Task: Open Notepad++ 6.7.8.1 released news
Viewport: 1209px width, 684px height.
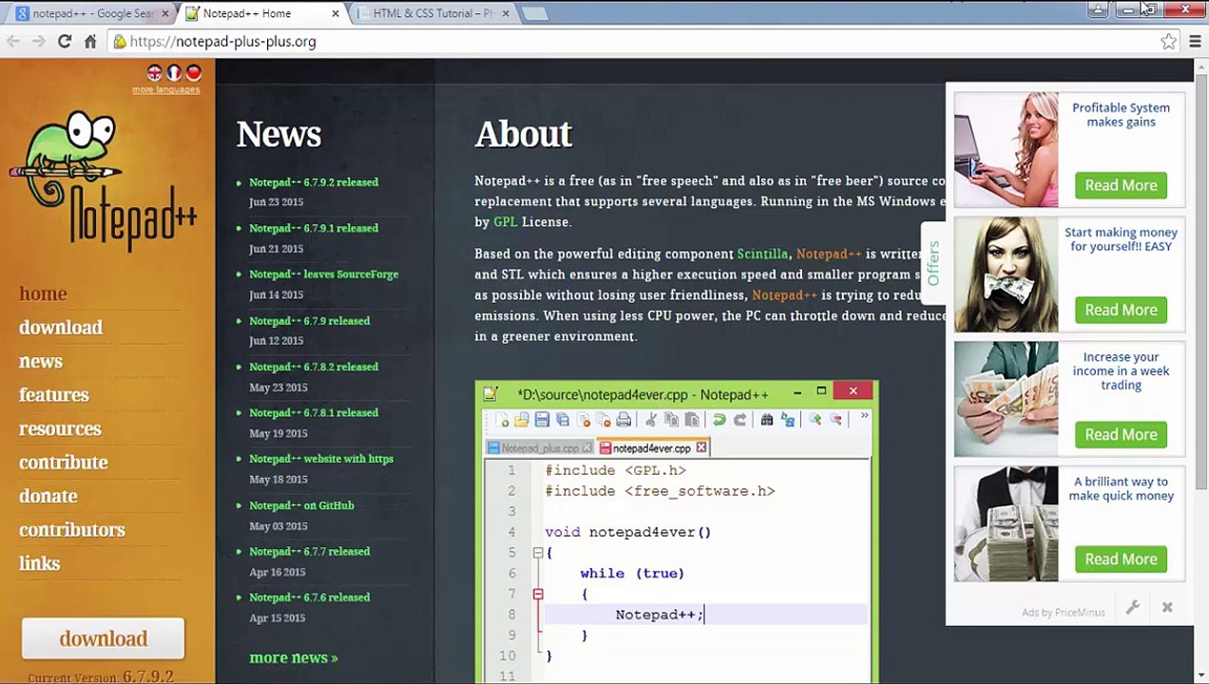Action: coord(314,413)
